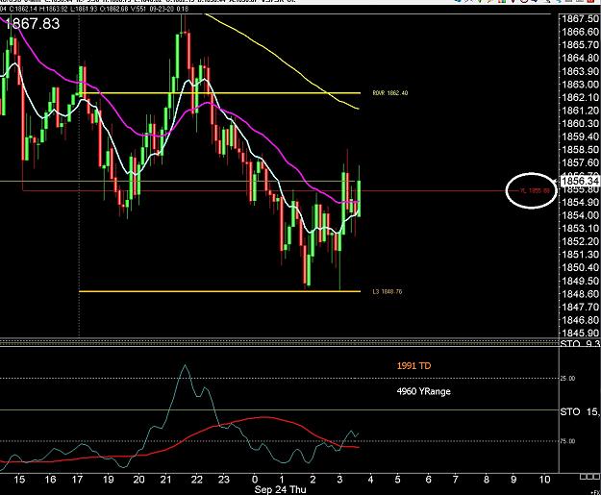Click the 1851.30 price axis value
The height and width of the screenshot is (495, 601).
click(580, 255)
